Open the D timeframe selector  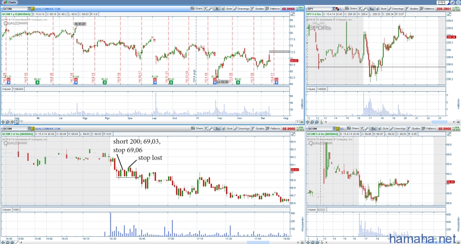pyautogui.click(x=217, y=9)
